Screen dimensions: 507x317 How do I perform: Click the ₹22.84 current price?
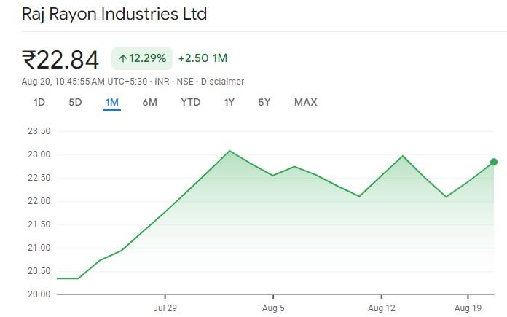60,58
